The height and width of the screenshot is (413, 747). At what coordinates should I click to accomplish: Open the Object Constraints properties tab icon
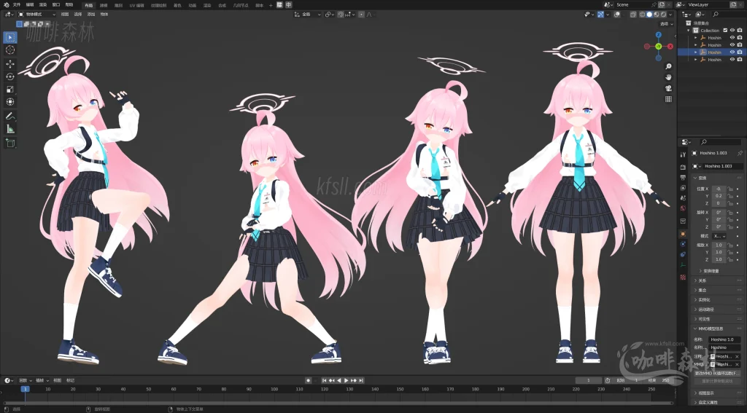pyautogui.click(x=683, y=254)
